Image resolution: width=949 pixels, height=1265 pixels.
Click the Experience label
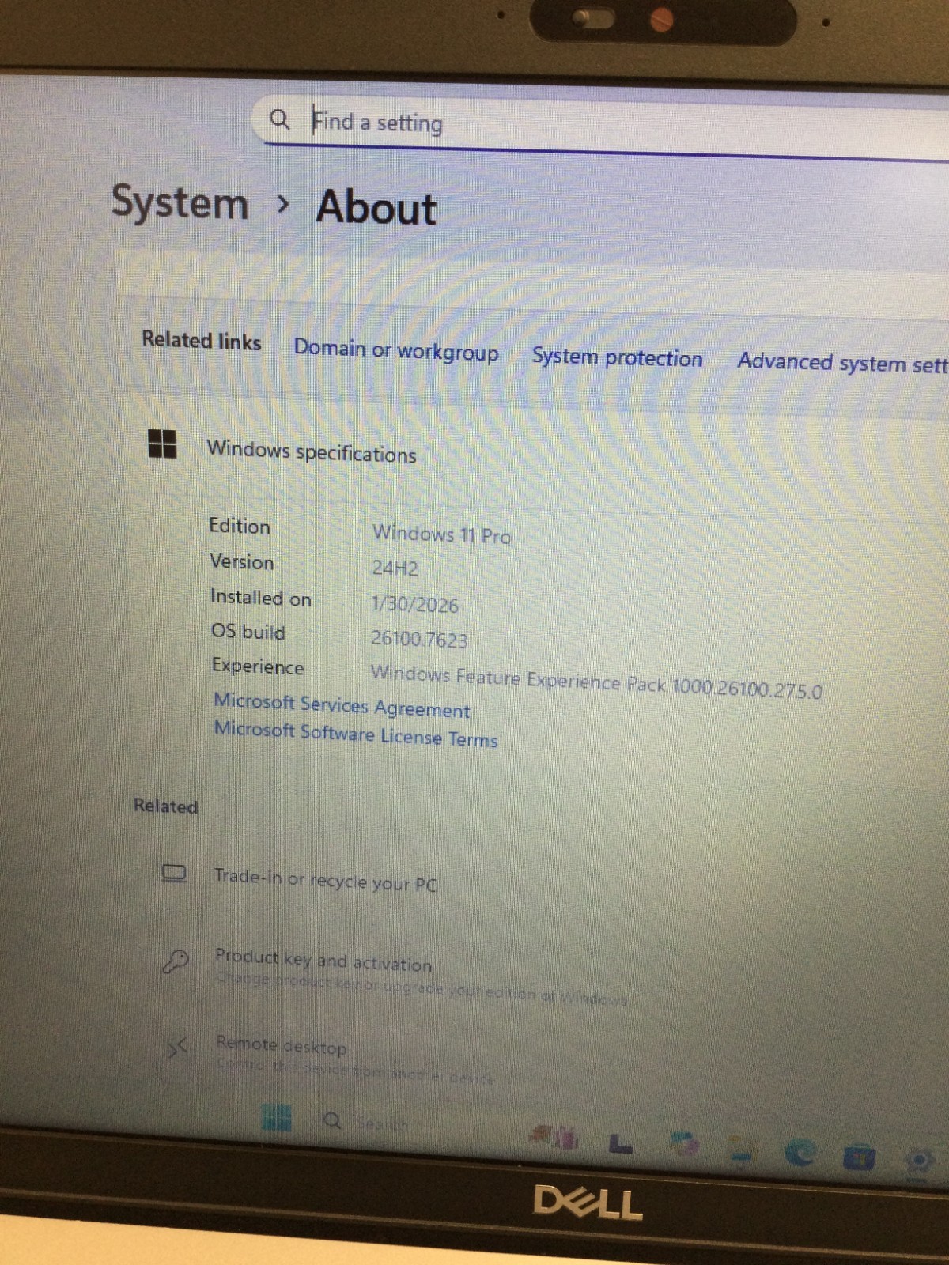[257, 666]
